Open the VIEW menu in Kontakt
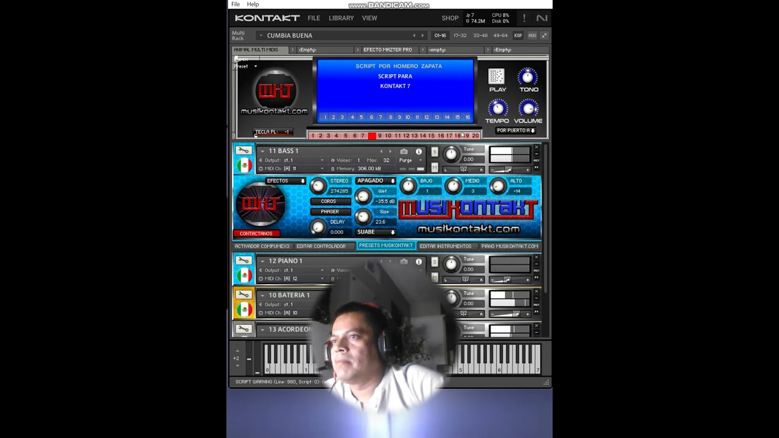This screenshot has height=438, width=779. 369,18
